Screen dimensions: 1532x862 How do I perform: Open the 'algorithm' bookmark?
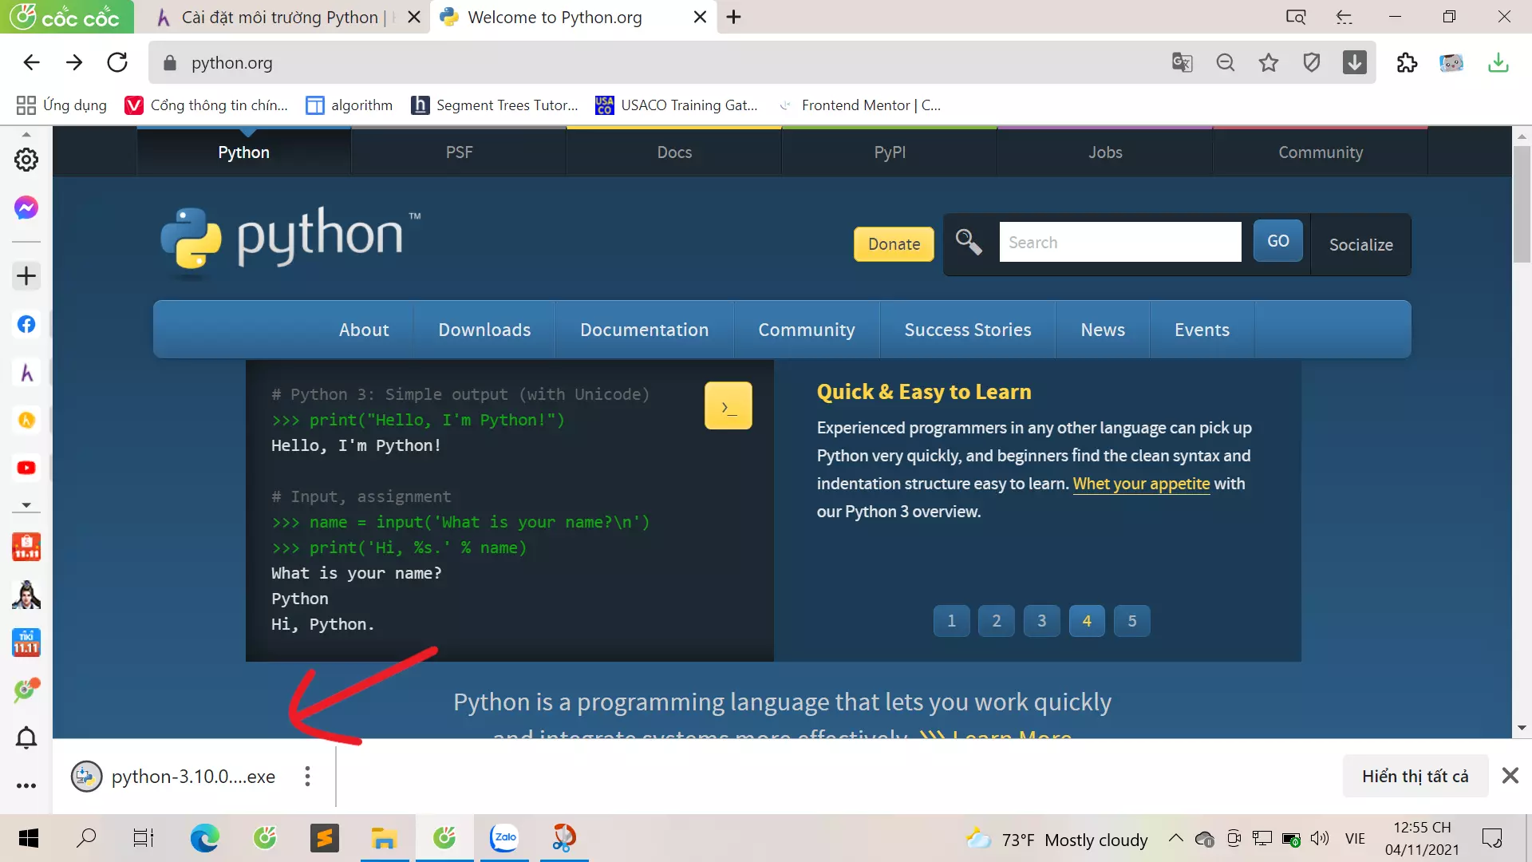pyautogui.click(x=349, y=105)
